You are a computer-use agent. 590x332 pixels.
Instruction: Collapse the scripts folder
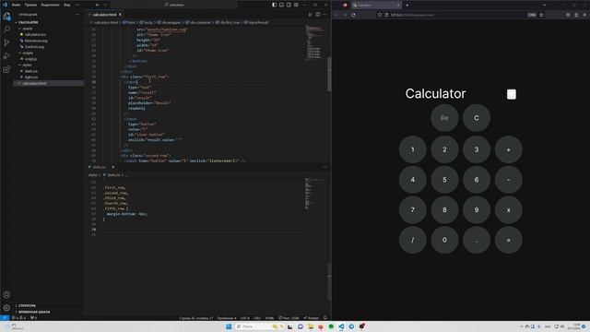(x=28, y=53)
